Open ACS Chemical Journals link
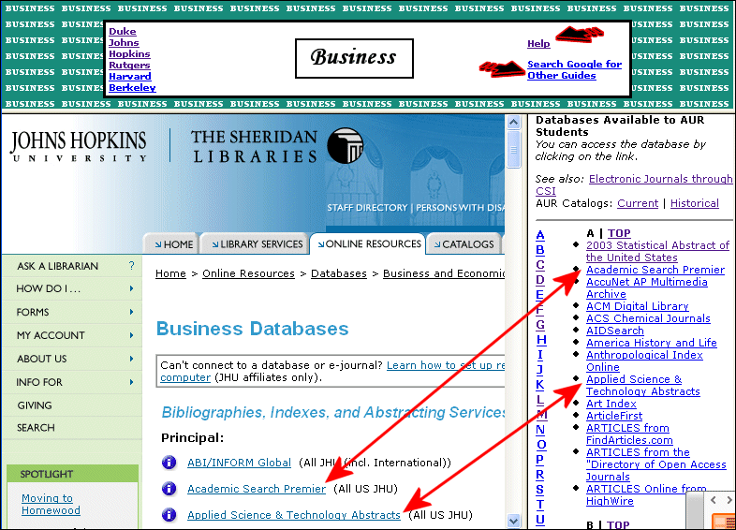 [x=648, y=318]
